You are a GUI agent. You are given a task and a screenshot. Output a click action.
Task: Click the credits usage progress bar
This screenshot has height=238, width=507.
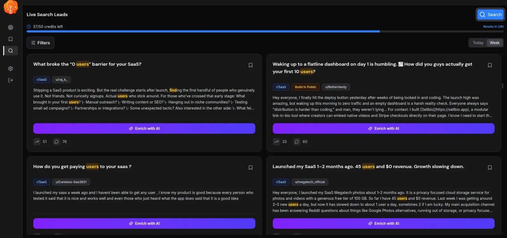point(265,31)
